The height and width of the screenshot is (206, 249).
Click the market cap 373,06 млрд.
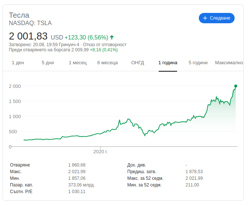tap(82, 185)
